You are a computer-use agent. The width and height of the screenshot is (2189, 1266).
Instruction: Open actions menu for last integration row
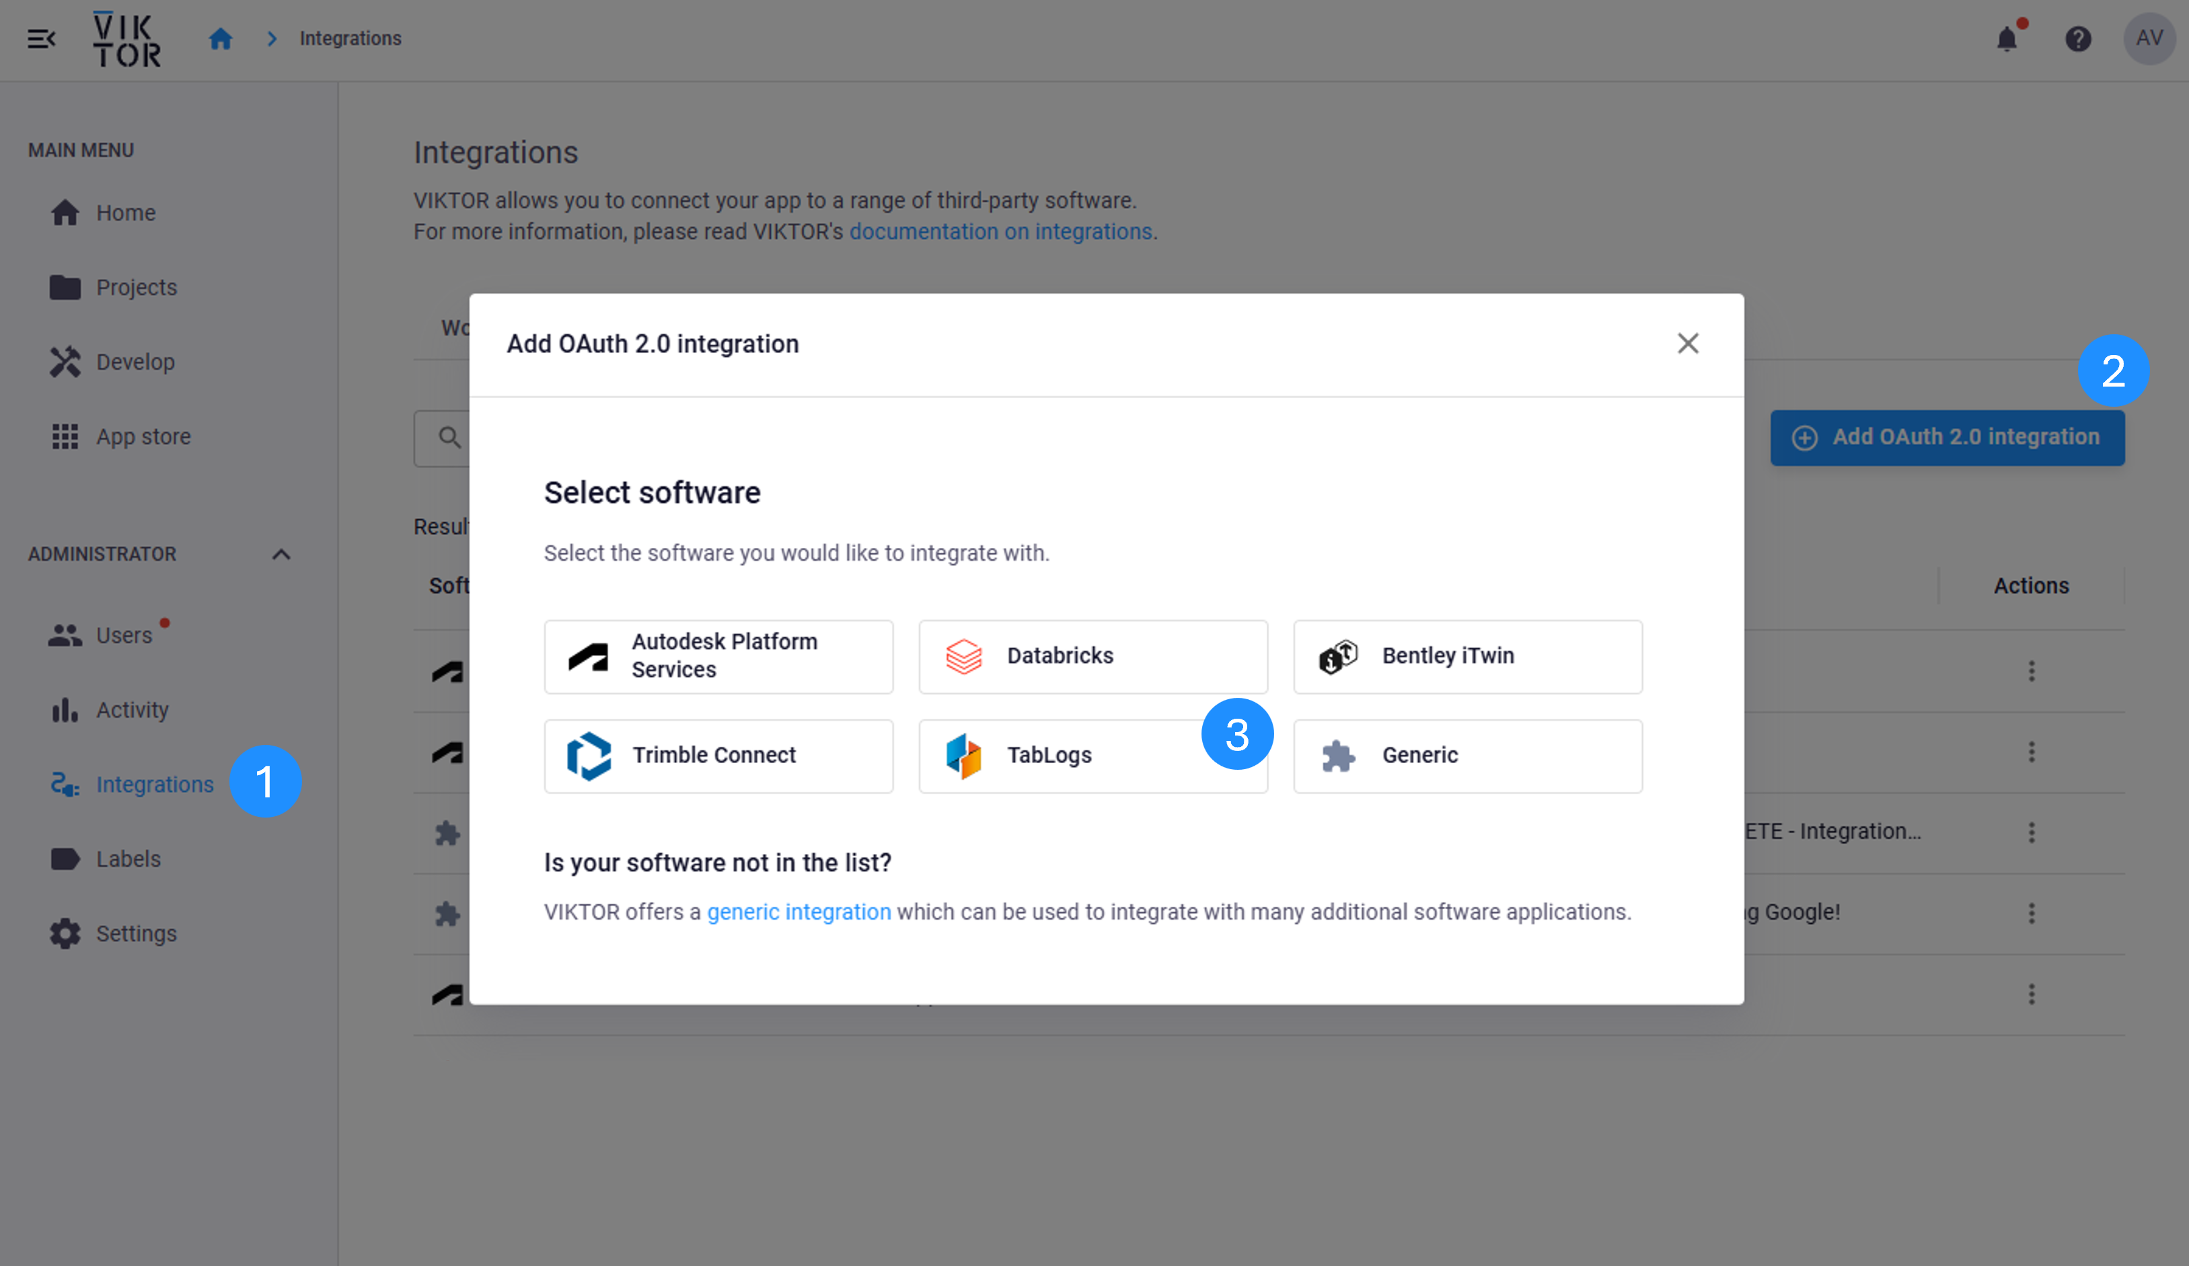pyautogui.click(x=2031, y=994)
